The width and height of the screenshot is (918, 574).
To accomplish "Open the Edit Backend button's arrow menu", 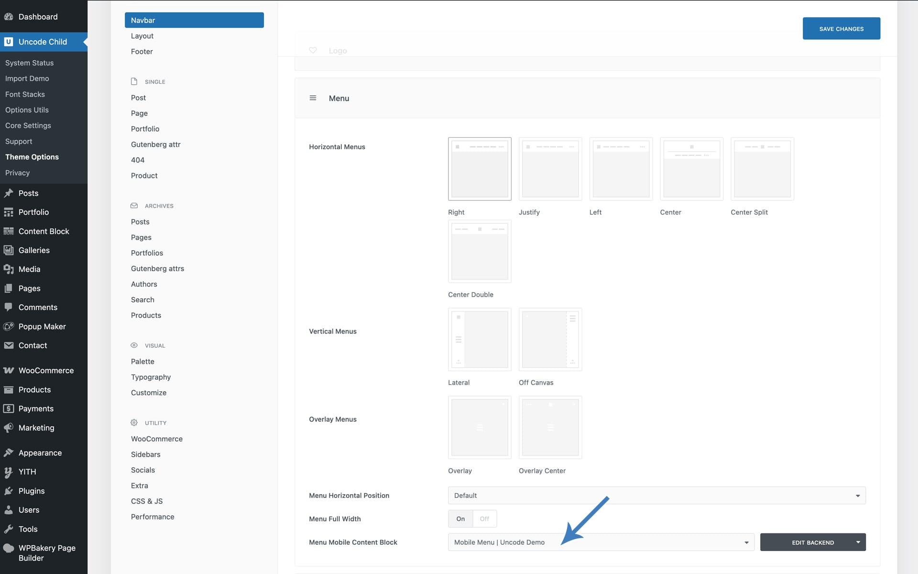I will pyautogui.click(x=858, y=542).
